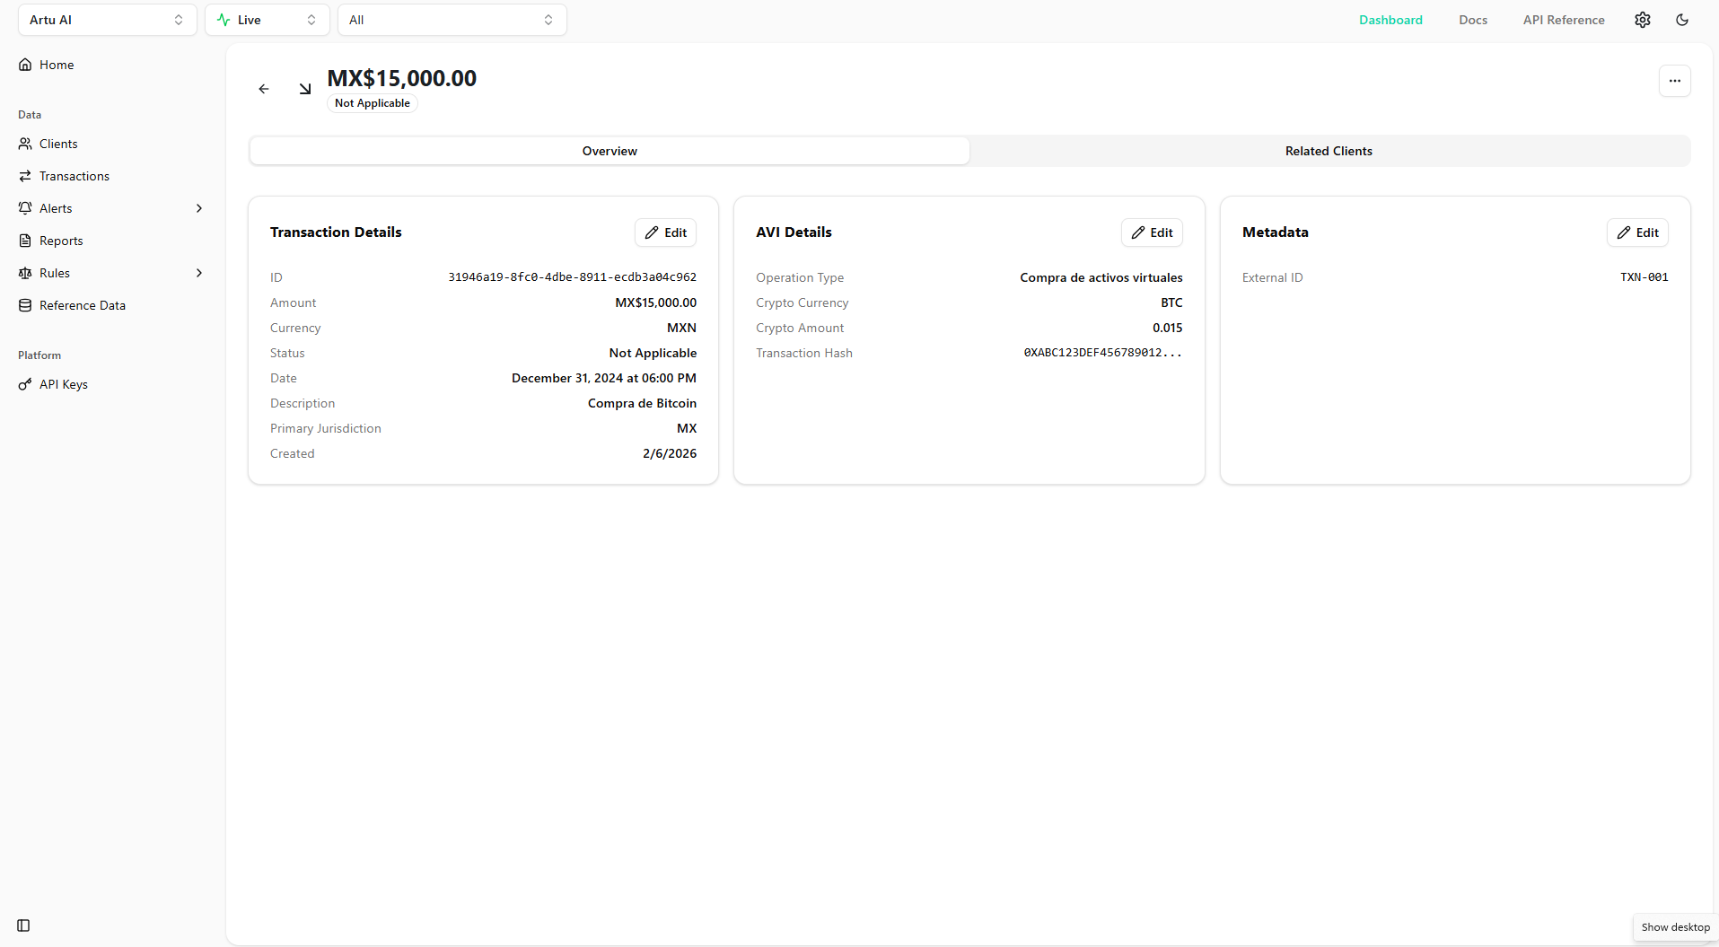Click the External ID TXN-001 value
This screenshot has width=1719, height=947.
tap(1644, 277)
